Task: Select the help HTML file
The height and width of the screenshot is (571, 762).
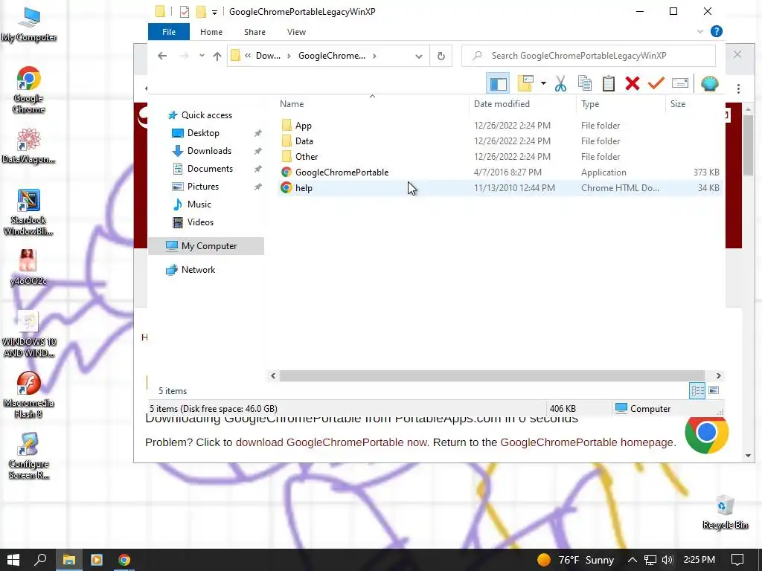Action: pyautogui.click(x=499, y=188)
